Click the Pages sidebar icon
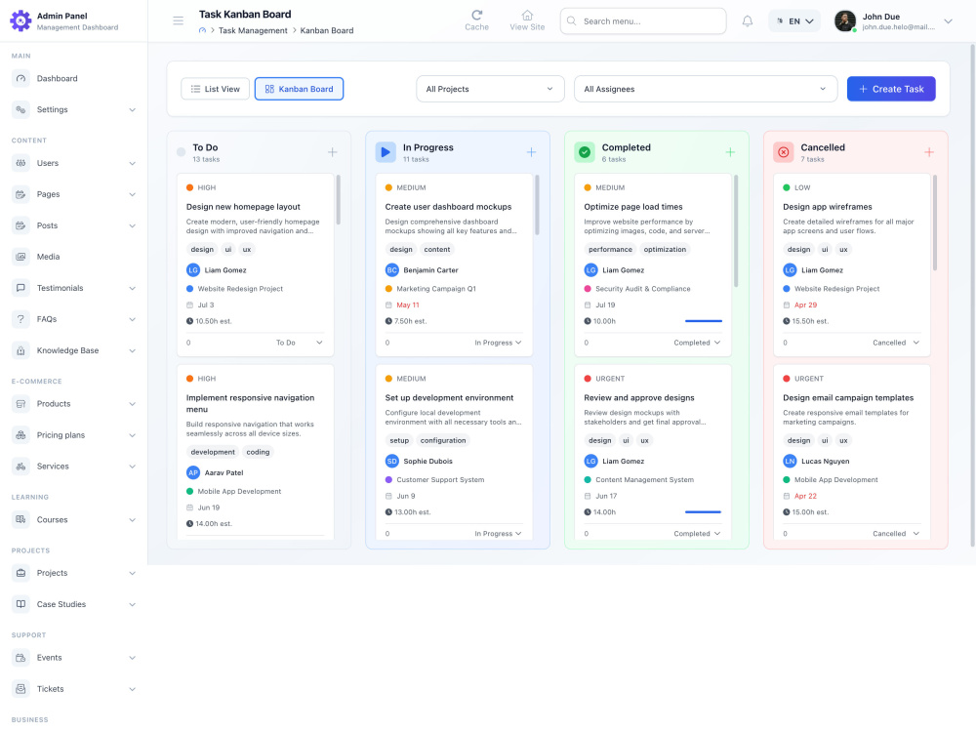976x732 pixels. tap(20, 194)
